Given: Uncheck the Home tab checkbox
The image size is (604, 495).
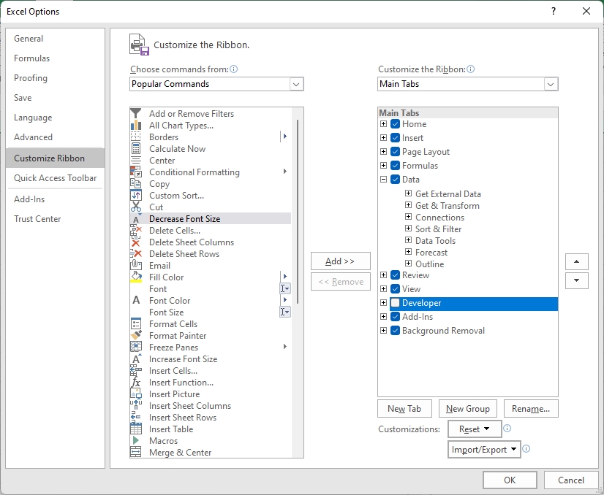Looking at the screenshot, I should [x=395, y=124].
